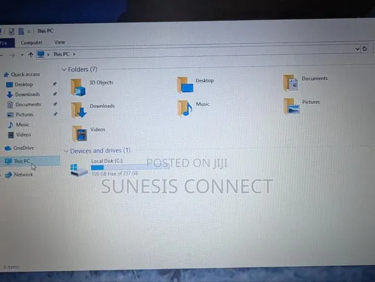Open the address bar history dropdown
375x282 pixels.
(357, 49)
